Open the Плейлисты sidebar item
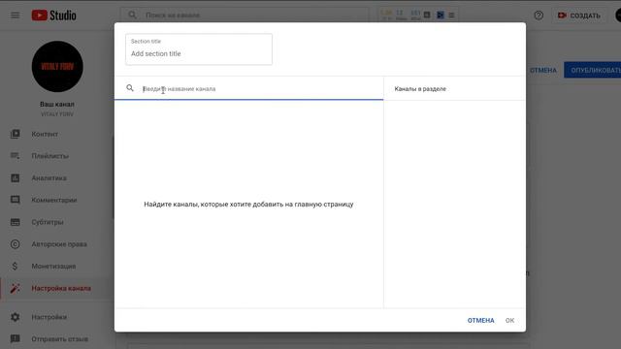The height and width of the screenshot is (349, 621). pyautogui.click(x=49, y=156)
